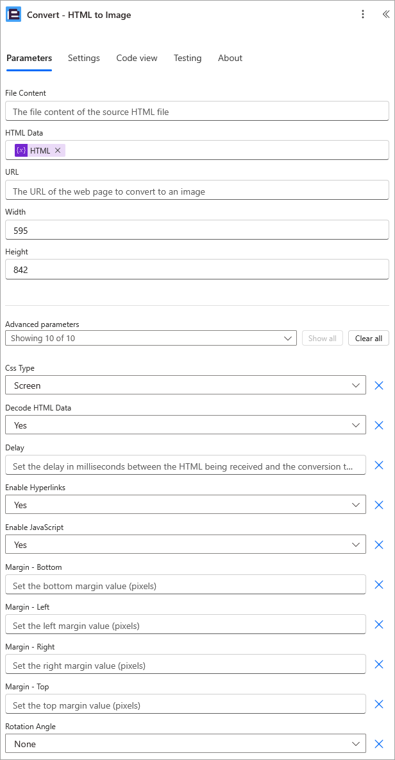Screen dimensions: 395x760
Task: Remove the Decode HTML Data parameter
Action: coord(379,425)
